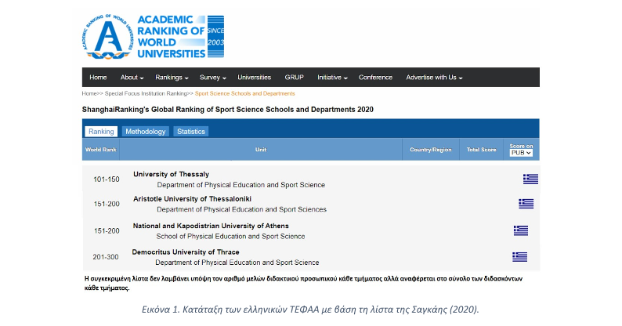Select the Ranking tab

click(x=101, y=132)
